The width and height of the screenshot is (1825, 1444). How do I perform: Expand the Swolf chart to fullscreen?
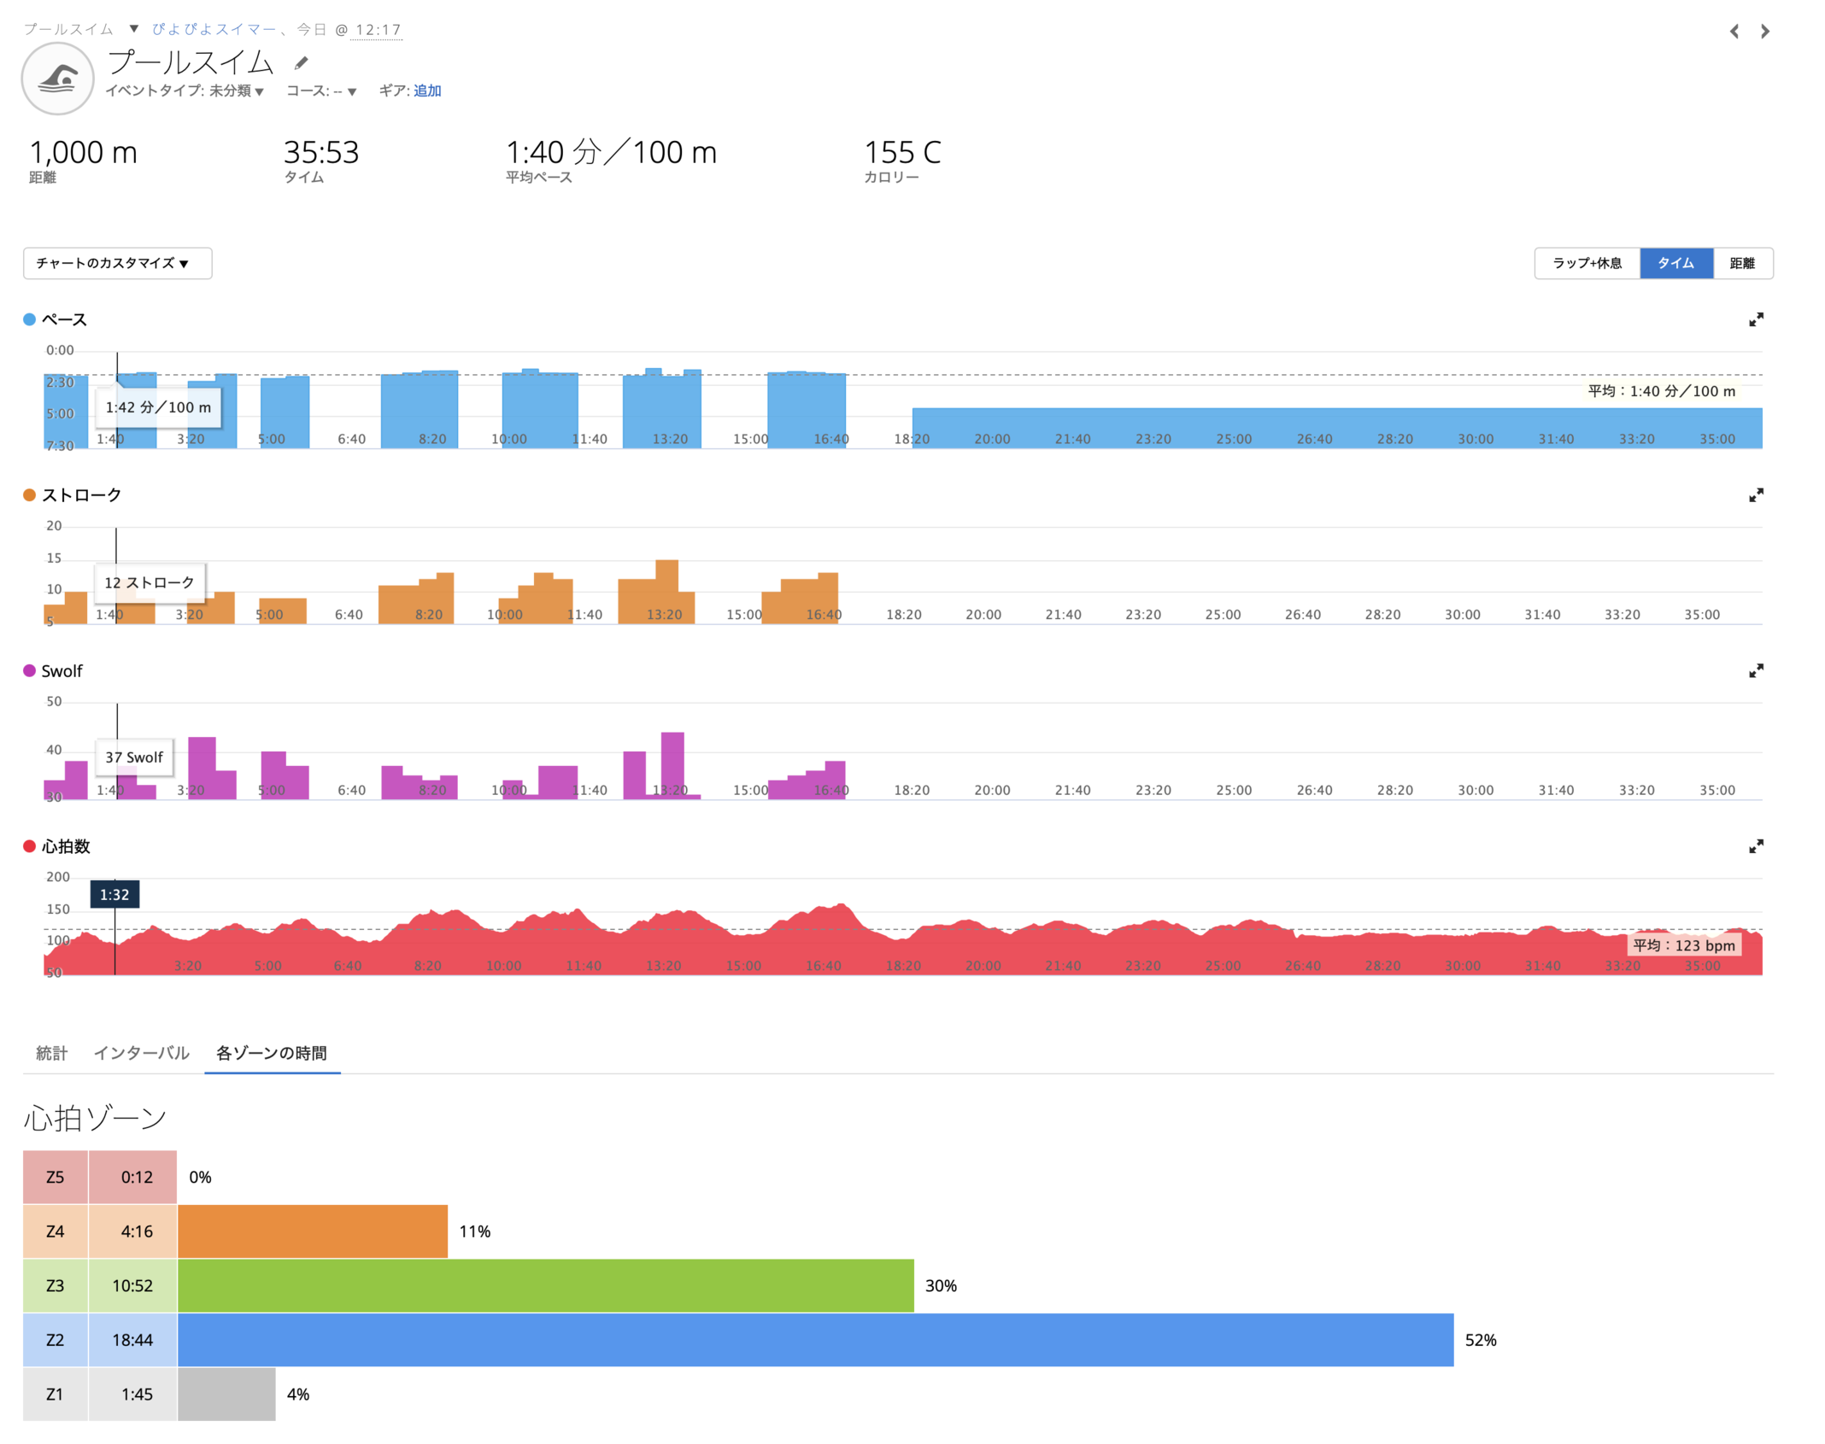(x=1756, y=671)
